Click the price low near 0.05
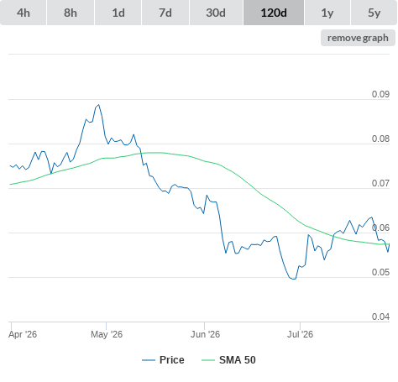Screen dimensions: 398x382 click(x=293, y=279)
